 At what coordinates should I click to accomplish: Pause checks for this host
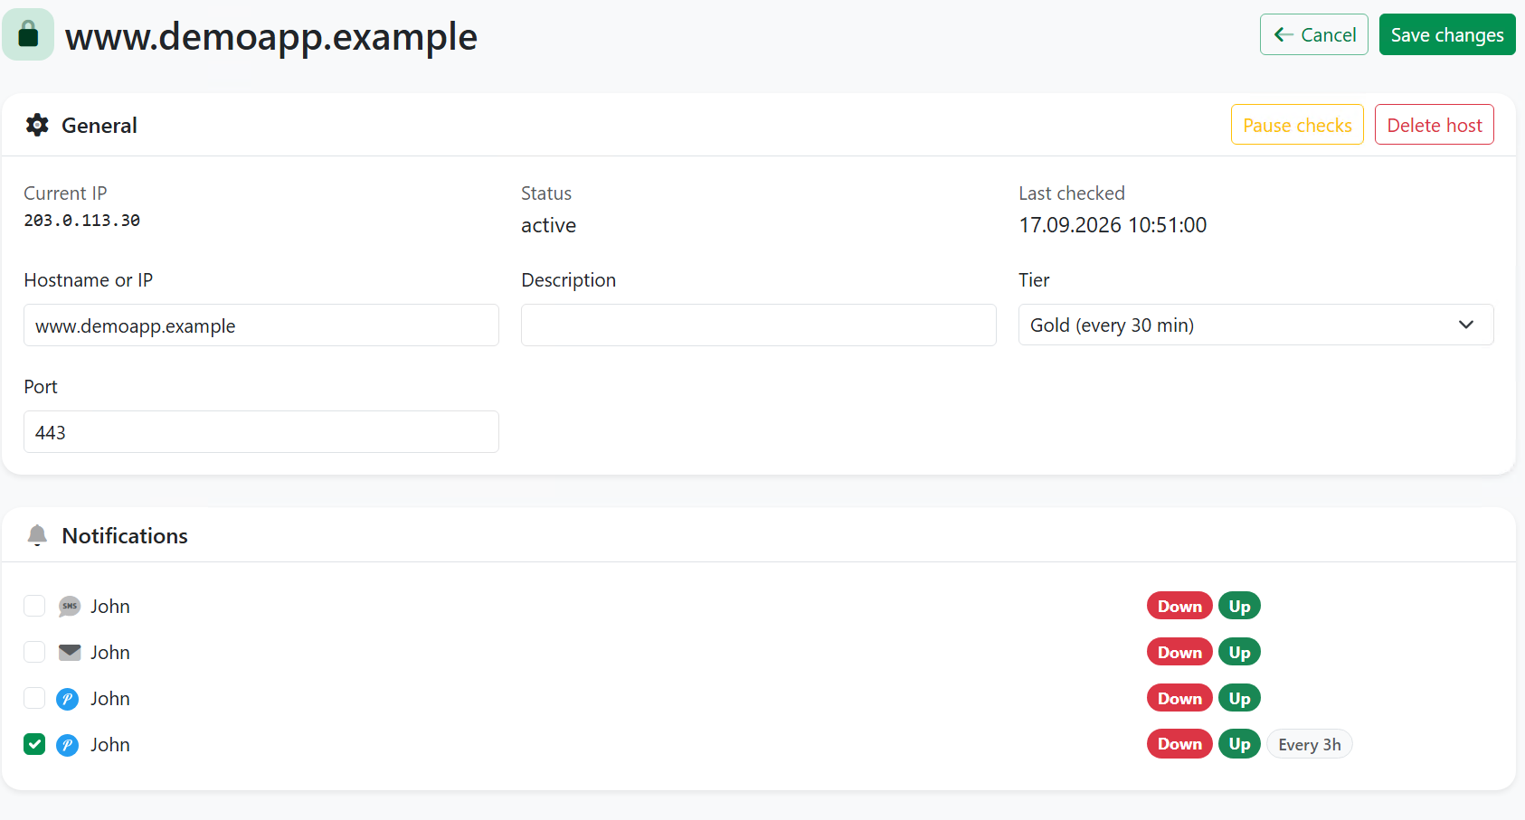(1297, 125)
